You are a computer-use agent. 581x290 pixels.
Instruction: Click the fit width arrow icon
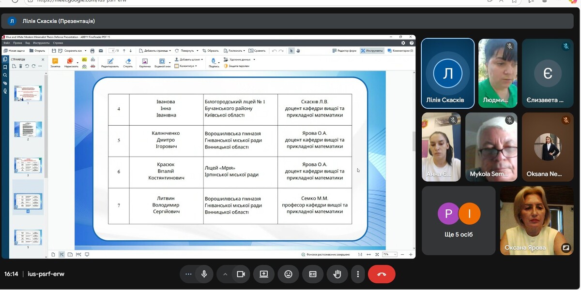coord(369,254)
